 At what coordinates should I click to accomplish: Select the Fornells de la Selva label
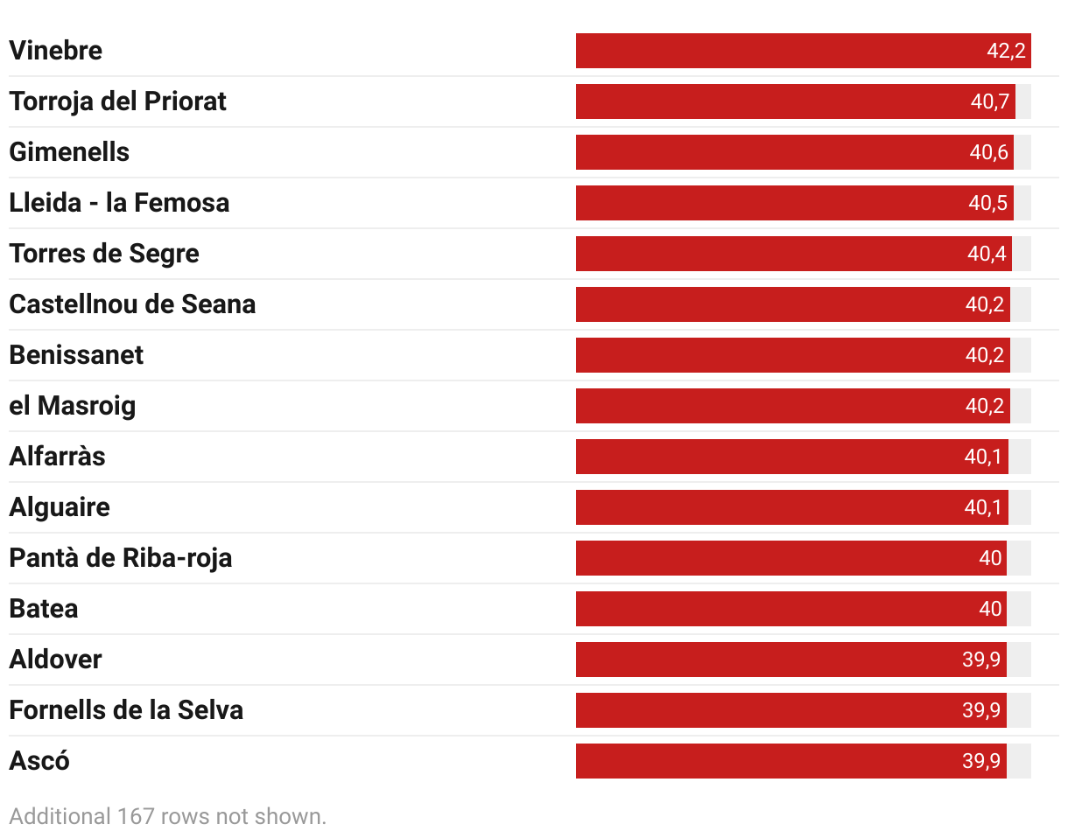tap(126, 710)
